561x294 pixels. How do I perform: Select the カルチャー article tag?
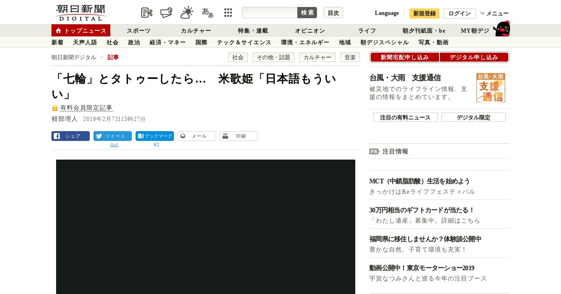pyautogui.click(x=317, y=57)
